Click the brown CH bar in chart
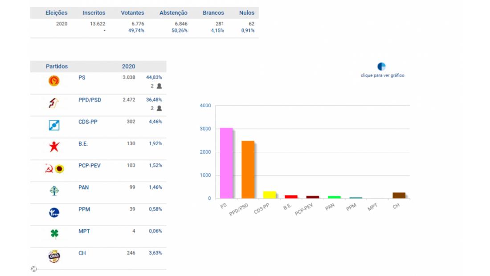The height and width of the screenshot is (276, 490). (x=399, y=195)
